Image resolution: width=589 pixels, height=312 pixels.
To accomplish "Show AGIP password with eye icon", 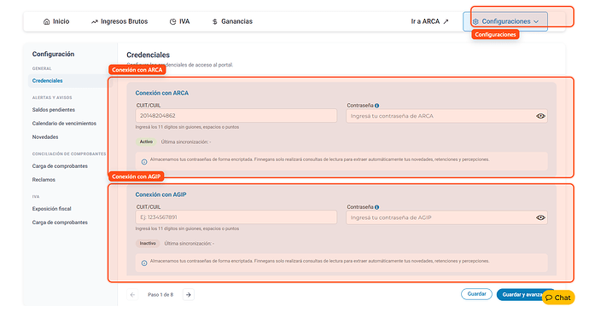I will 540,217.
